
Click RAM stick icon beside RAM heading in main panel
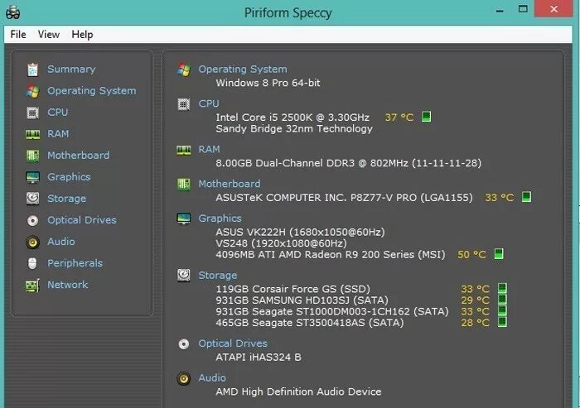(x=184, y=150)
